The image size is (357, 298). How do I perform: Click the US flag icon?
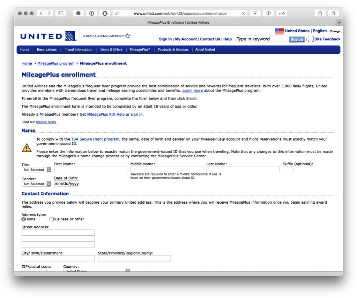280,31
